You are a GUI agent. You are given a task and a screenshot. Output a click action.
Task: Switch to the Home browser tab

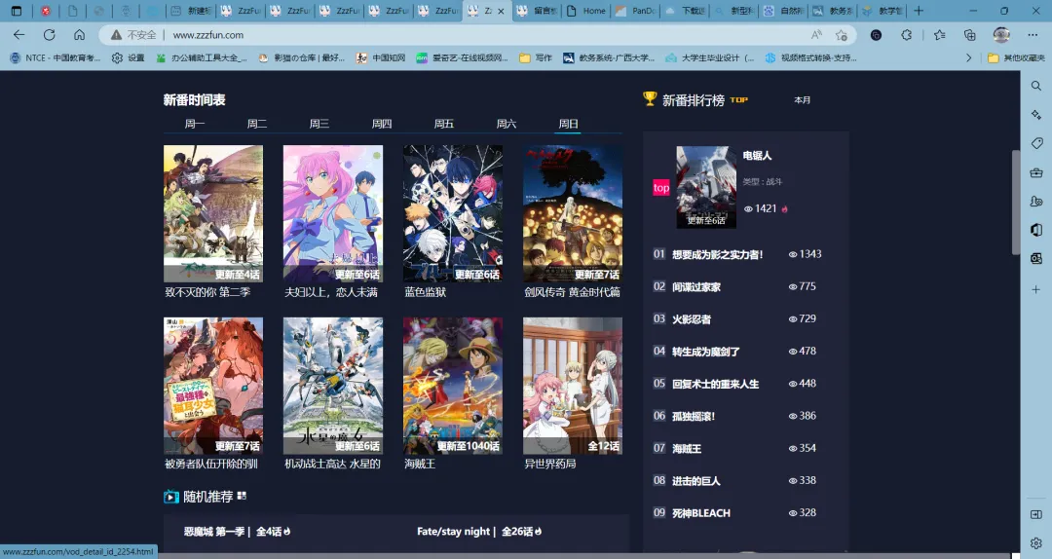coord(586,11)
